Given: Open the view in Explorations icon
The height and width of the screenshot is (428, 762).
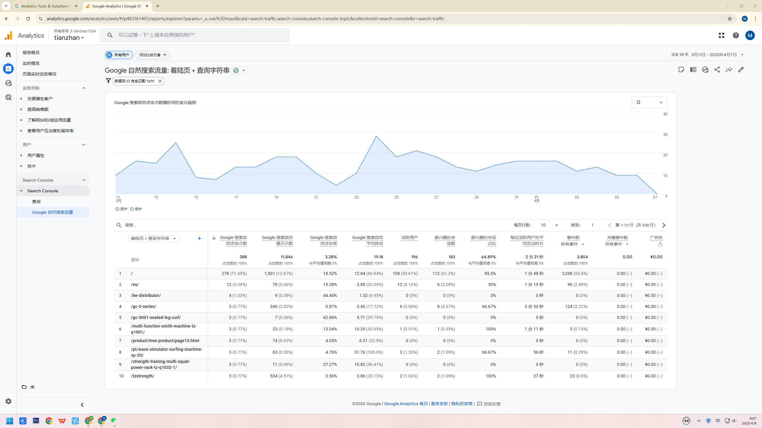Looking at the screenshot, I should pyautogui.click(x=705, y=70).
